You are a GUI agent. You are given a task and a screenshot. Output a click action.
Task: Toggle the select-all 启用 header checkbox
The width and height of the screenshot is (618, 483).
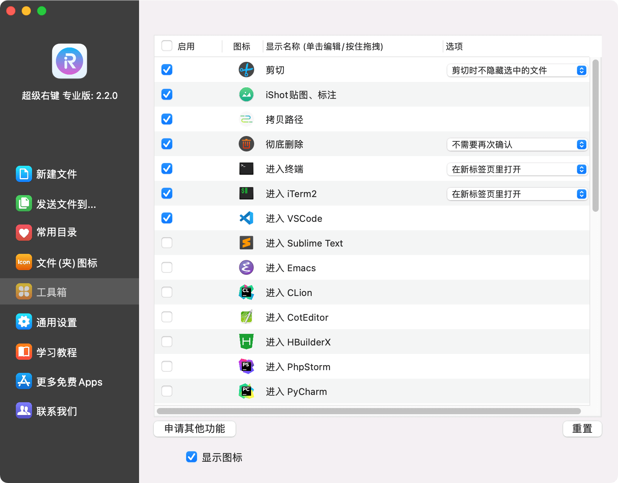167,46
